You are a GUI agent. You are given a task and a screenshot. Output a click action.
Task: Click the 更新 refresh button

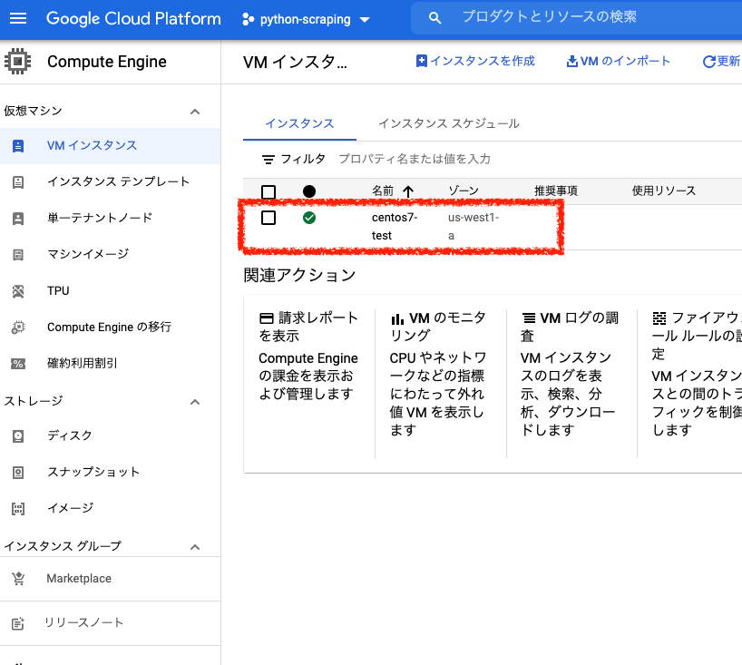tap(722, 61)
